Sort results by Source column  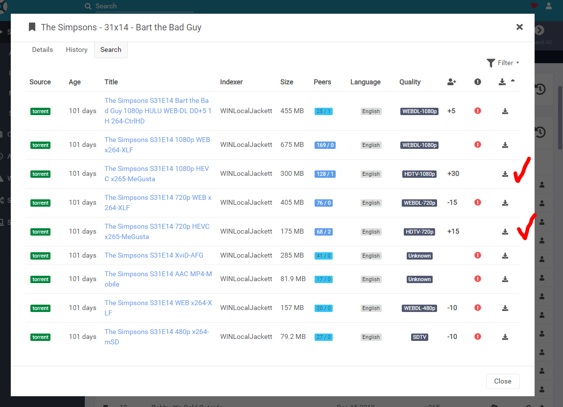(x=40, y=82)
